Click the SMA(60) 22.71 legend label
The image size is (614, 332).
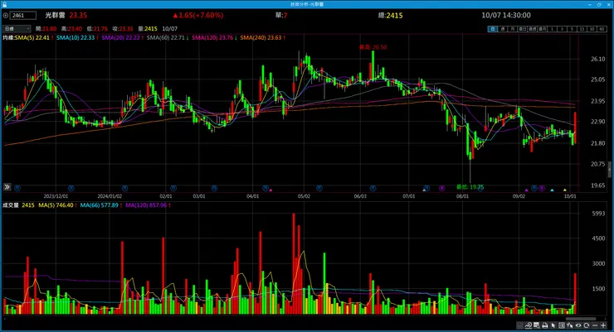tap(166, 38)
